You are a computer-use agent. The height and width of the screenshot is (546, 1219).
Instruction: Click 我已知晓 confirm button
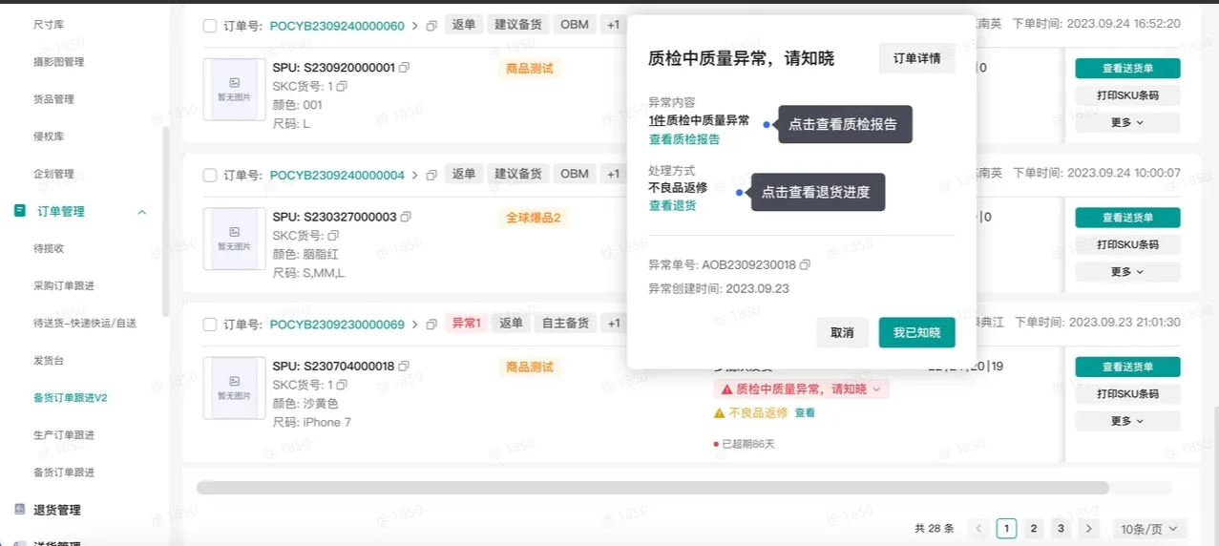pyautogui.click(x=917, y=332)
